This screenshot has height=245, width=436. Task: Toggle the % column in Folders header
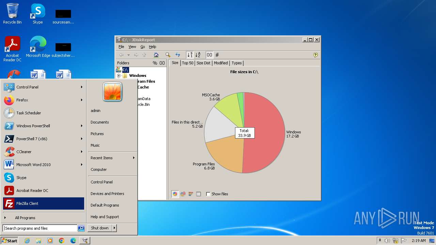tap(155, 63)
